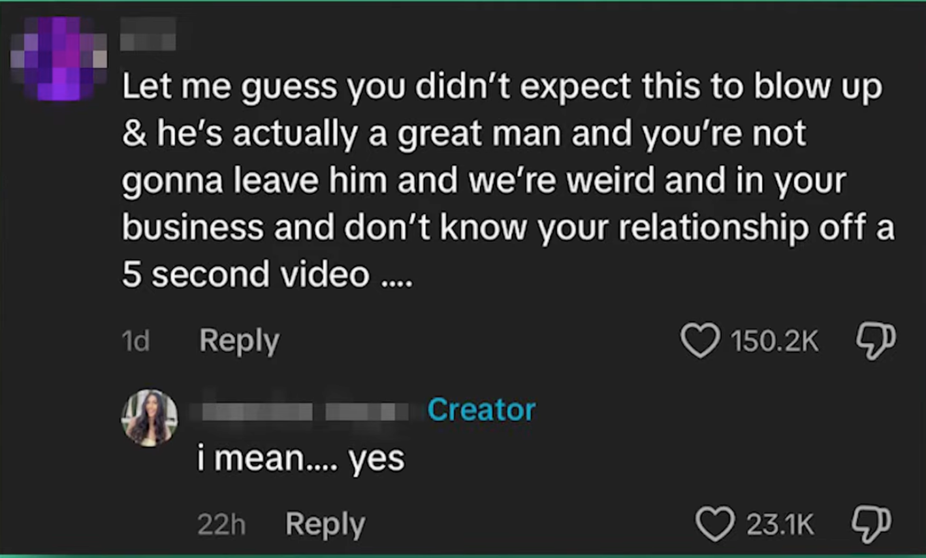Tap the 'i mean.... yes' reply text

pos(301,458)
